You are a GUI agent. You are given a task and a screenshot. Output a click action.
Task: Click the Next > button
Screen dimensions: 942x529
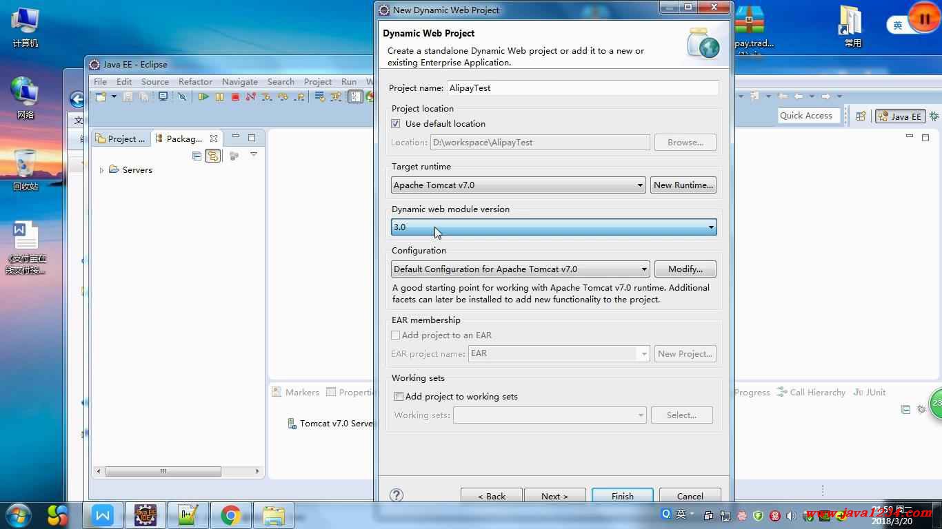tap(554, 496)
